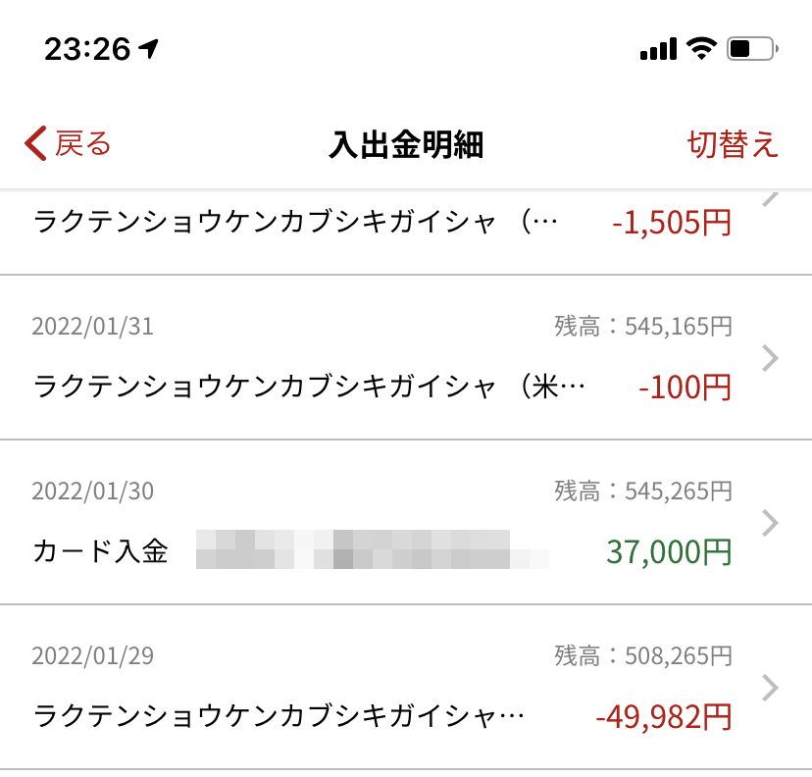Expand the 2022/01/29 transaction chevron
This screenshot has width=812, height=777.
(771, 688)
